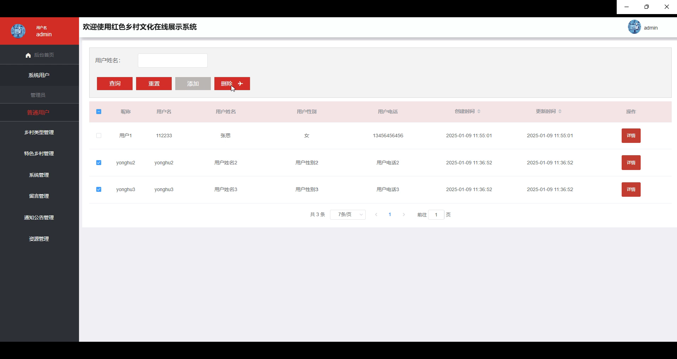Open 详情 for user yonghu2
Screen dimensions: 677x359
tap(631, 163)
